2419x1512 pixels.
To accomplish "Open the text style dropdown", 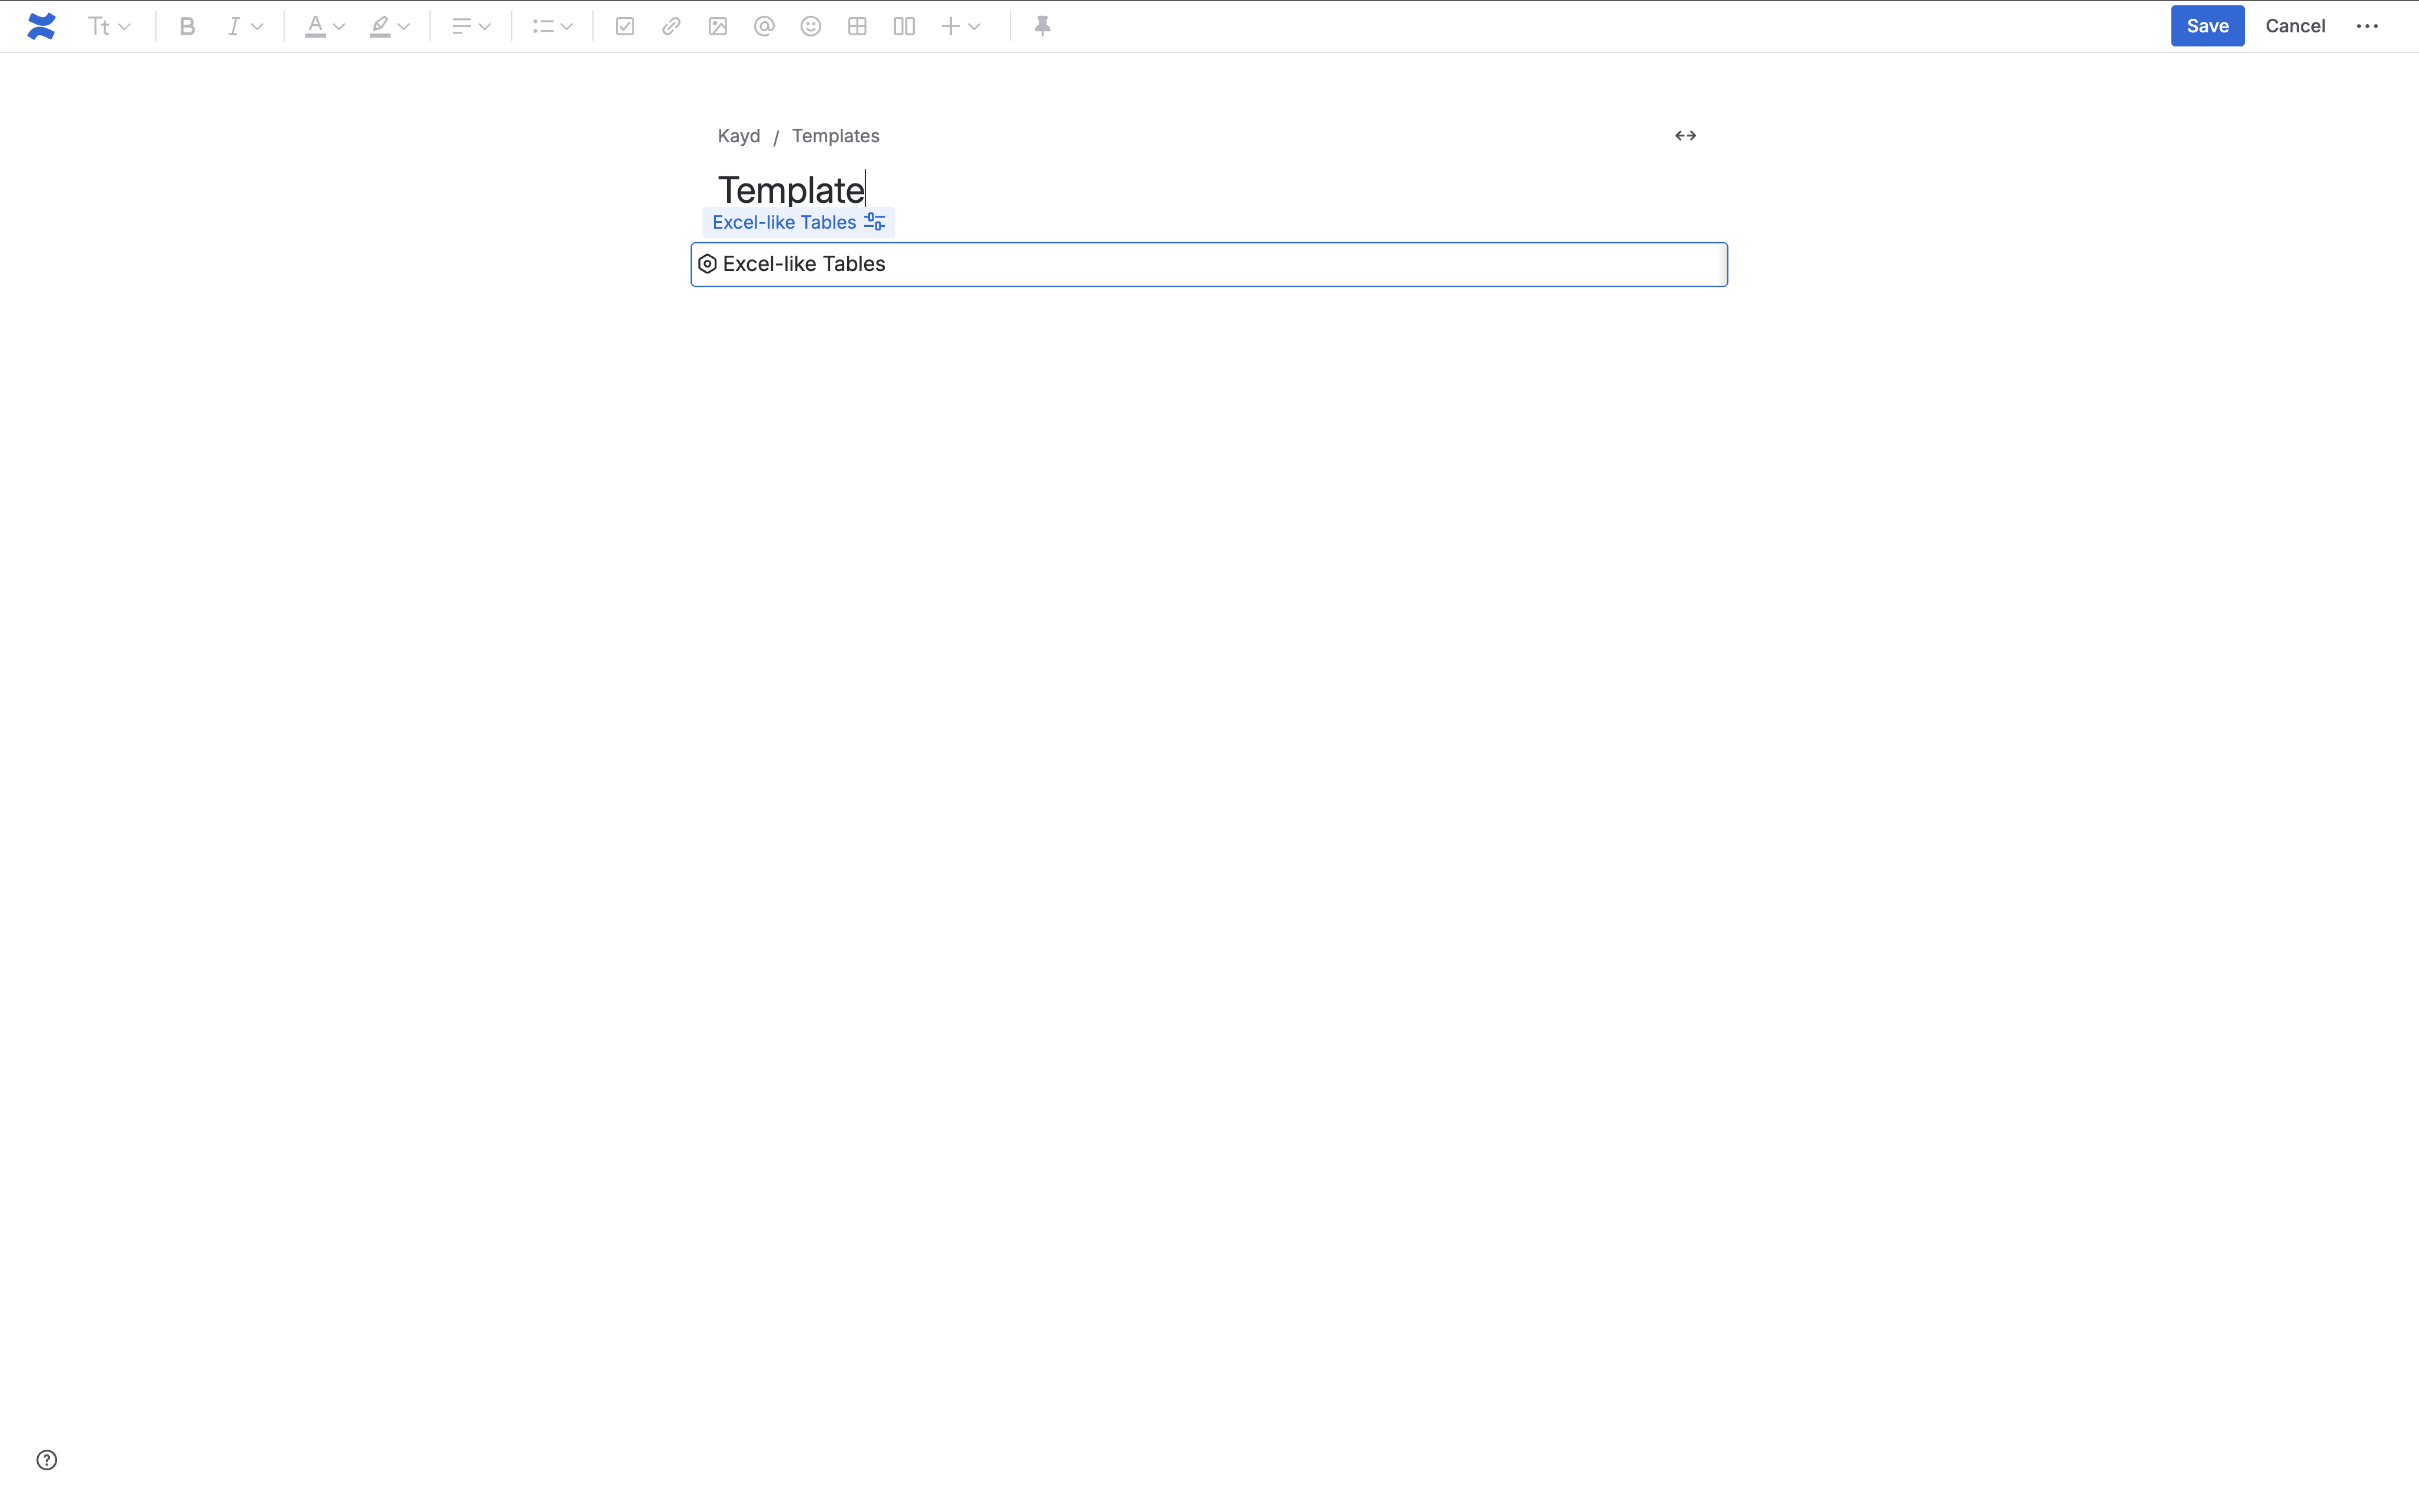I will click(x=109, y=26).
